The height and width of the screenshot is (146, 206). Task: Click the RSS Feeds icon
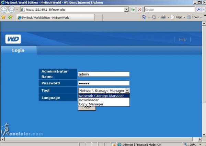(x=153, y=17)
